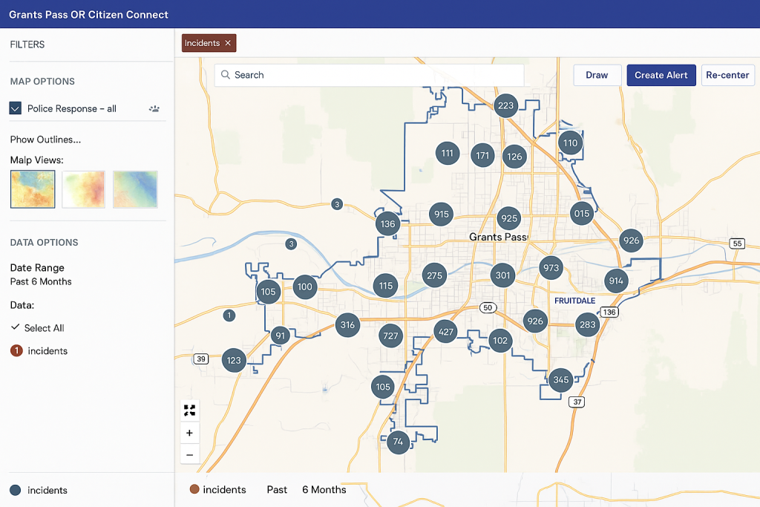Click the incidents data row label
Screen dimensions: 760x507
(x=47, y=351)
